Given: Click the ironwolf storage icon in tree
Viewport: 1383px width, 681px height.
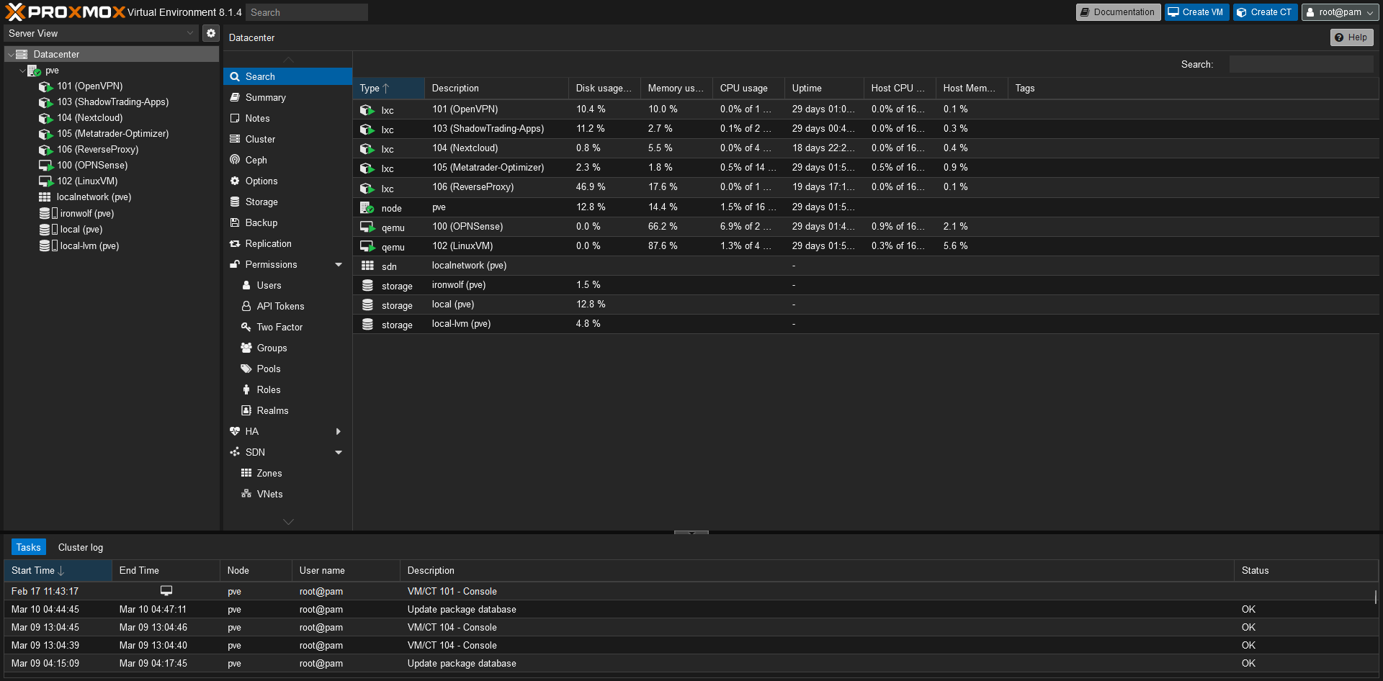Looking at the screenshot, I should point(48,214).
